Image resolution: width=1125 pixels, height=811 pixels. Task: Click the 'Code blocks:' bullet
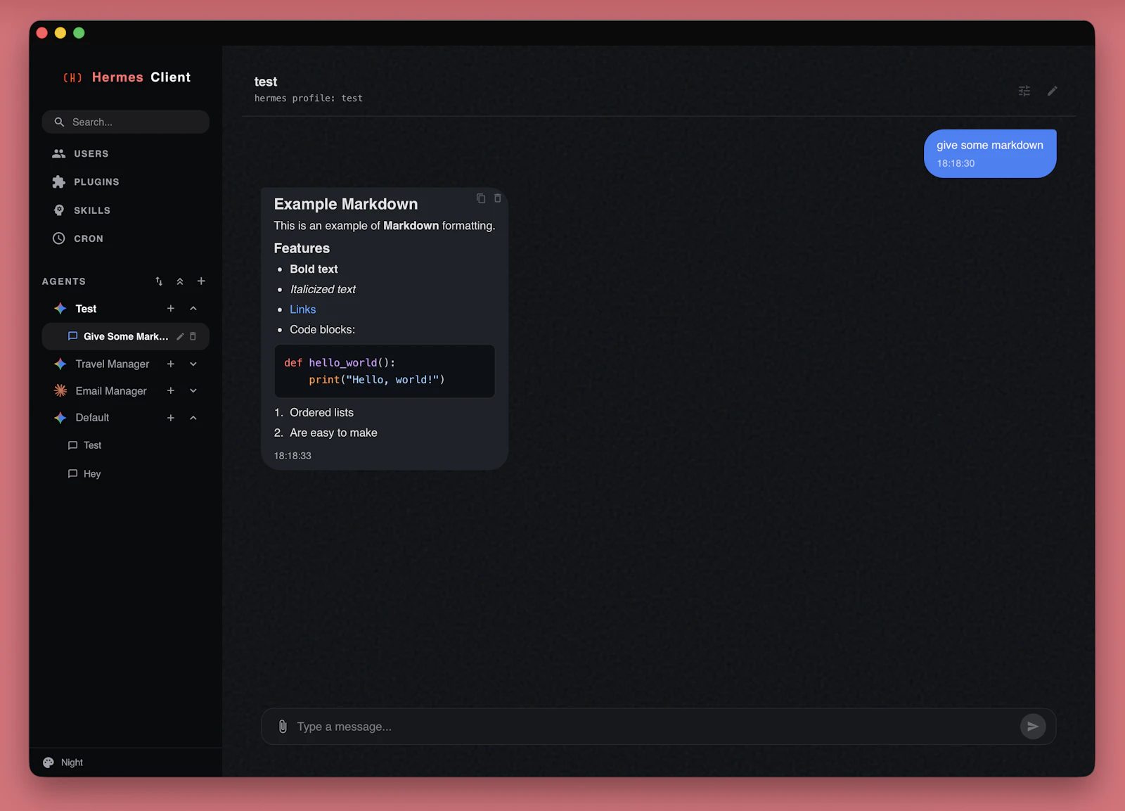(x=322, y=330)
